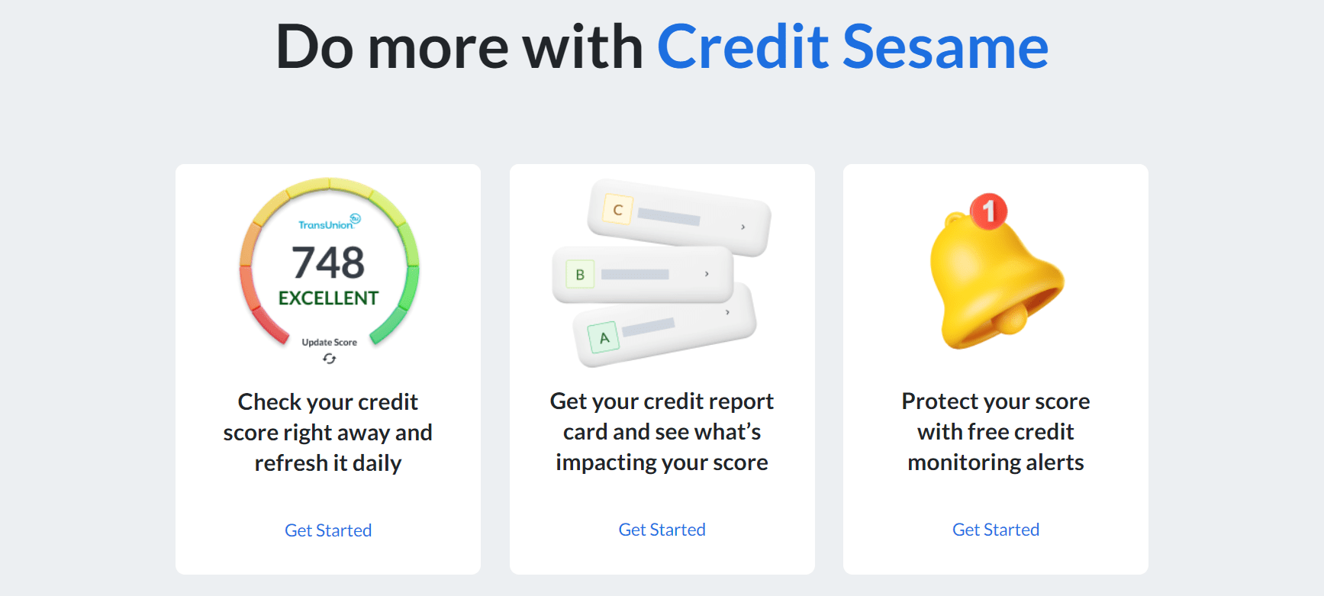Screen dimensions: 1324x596
Task: Expand the grade C row chevron
Action: point(743,227)
